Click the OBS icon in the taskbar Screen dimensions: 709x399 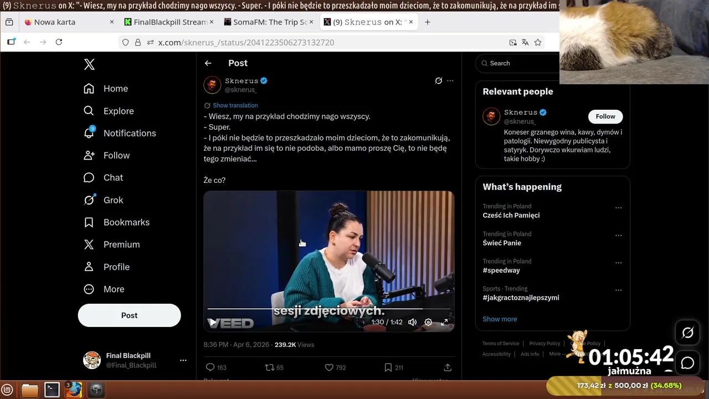point(96,390)
